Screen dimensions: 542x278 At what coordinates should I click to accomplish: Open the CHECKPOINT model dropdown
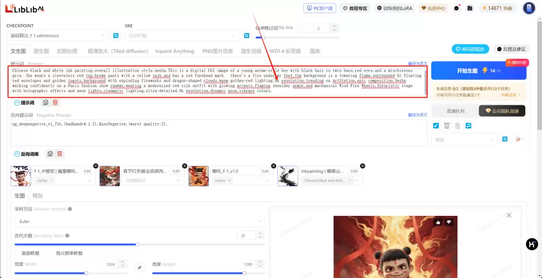pos(57,36)
